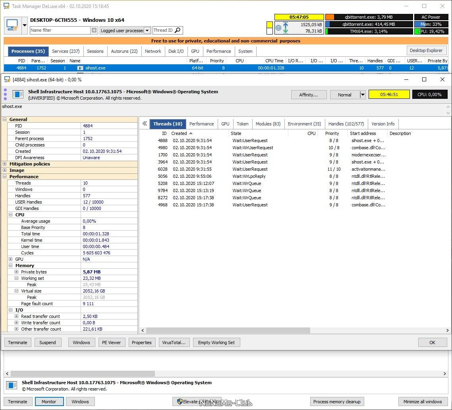Open the Logged user processes combo box
Screen dimensions: 452x410
(125, 30)
